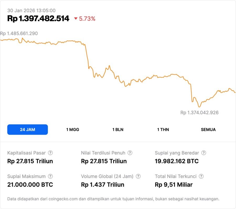Select the 1 THN time range

[163, 130]
